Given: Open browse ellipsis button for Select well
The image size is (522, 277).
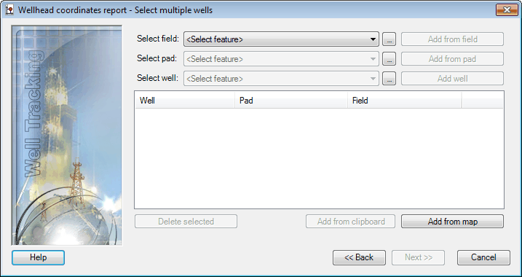Looking at the screenshot, I should click(x=389, y=79).
